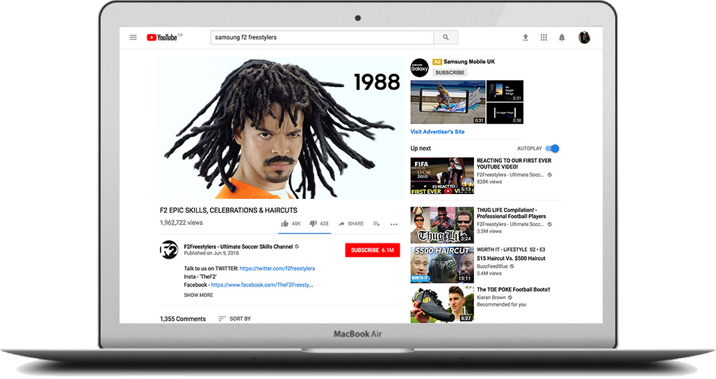Open the facebook.com/TheF2Freesty link

(x=262, y=285)
